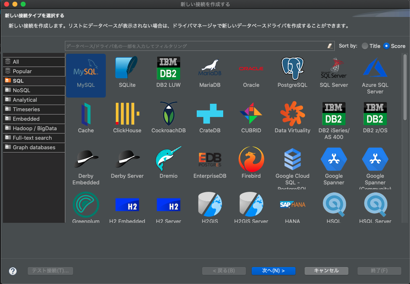Pick the MariaDB driver
This screenshot has width=410, height=284.
(210, 72)
